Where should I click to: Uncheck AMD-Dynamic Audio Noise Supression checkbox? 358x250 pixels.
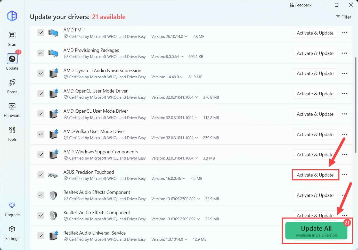pos(41,73)
